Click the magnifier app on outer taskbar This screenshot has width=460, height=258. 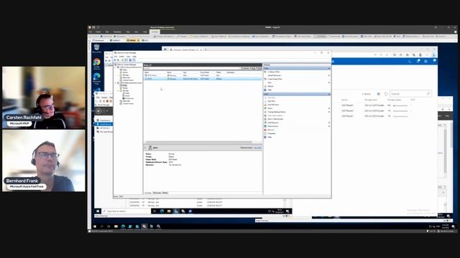(x=158, y=226)
